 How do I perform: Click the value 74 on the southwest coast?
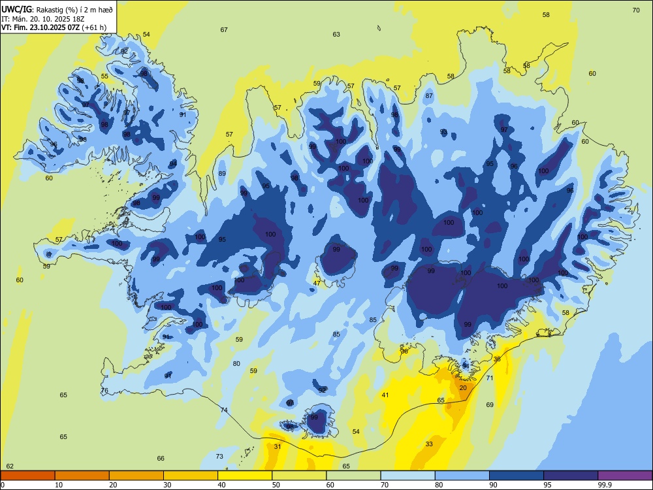pos(224,410)
